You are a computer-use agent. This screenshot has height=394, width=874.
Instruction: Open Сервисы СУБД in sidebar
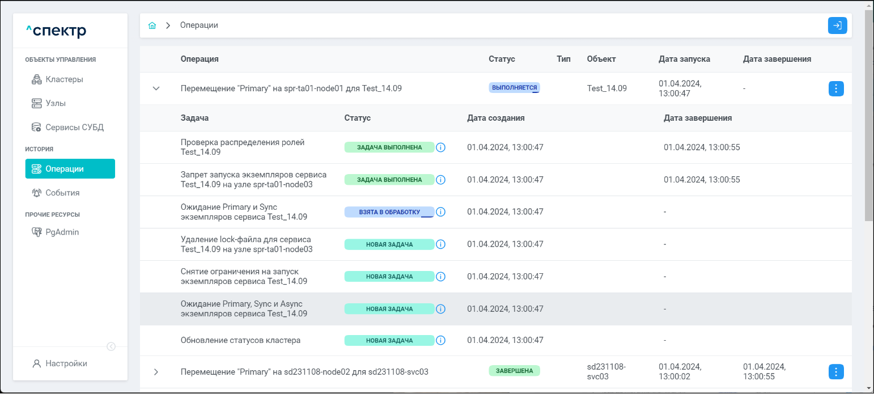pyautogui.click(x=74, y=127)
